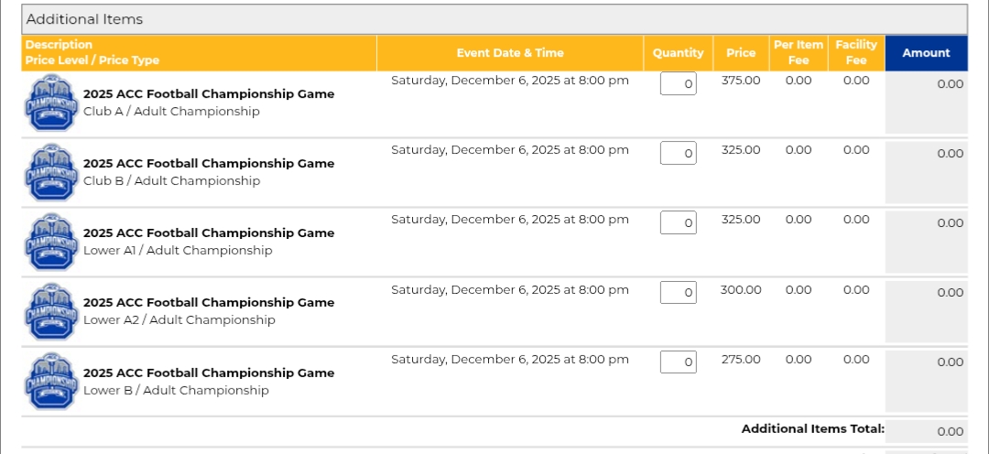Focus the Lower A1 quantity field
The height and width of the screenshot is (454, 989).
[679, 223]
